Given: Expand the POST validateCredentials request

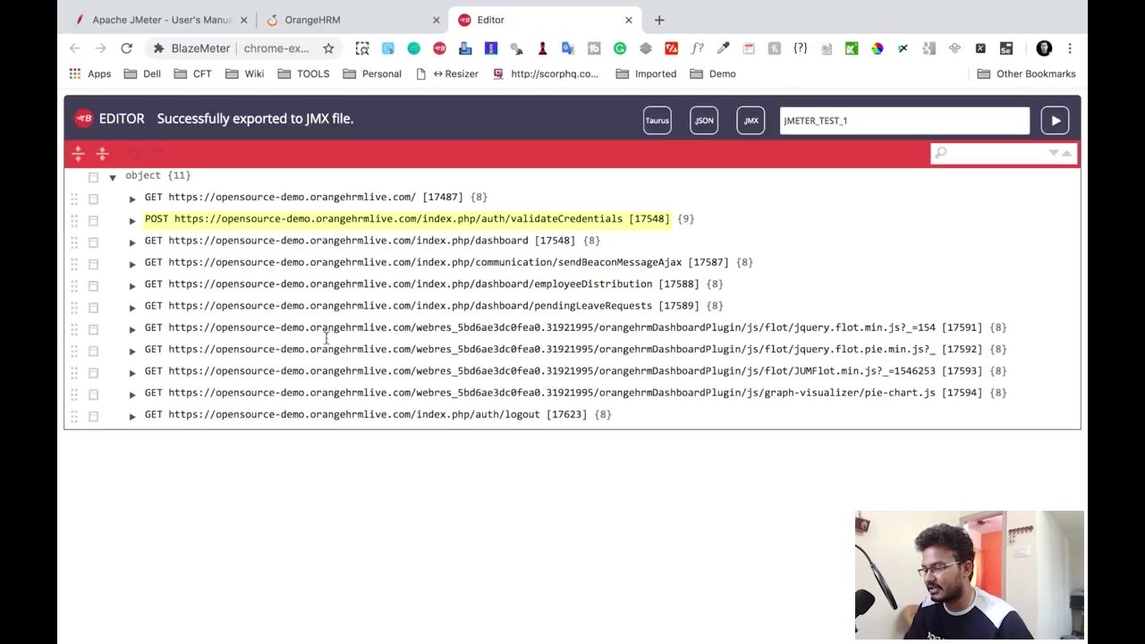Looking at the screenshot, I should [132, 220].
